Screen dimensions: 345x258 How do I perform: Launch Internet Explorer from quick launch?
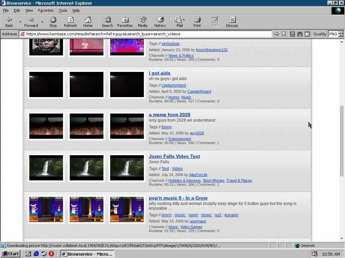(x=36, y=254)
